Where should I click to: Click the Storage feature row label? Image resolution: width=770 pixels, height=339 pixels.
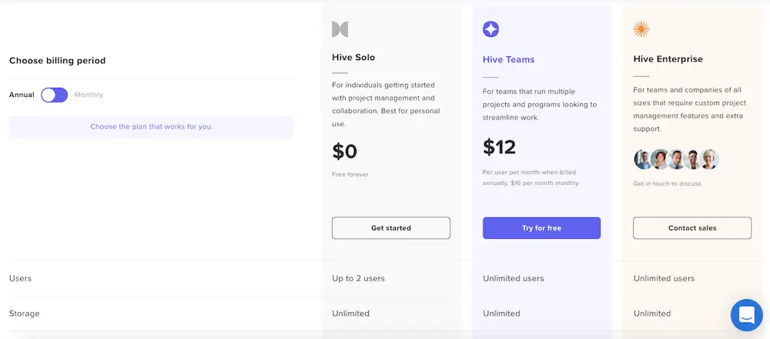pos(25,314)
